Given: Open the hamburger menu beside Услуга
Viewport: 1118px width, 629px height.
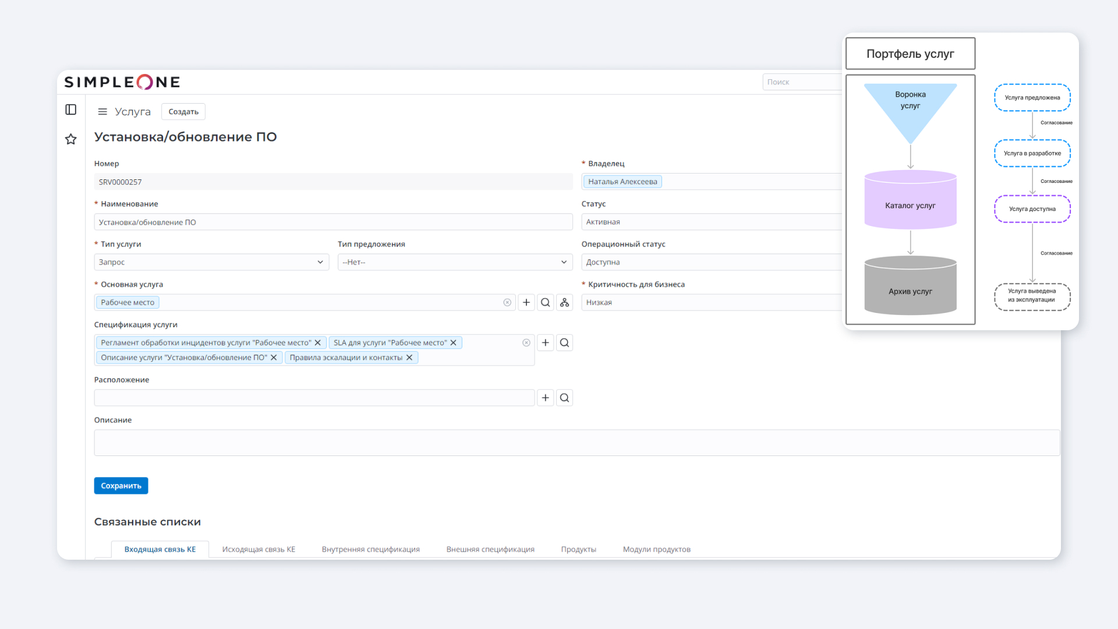Looking at the screenshot, I should tap(102, 112).
